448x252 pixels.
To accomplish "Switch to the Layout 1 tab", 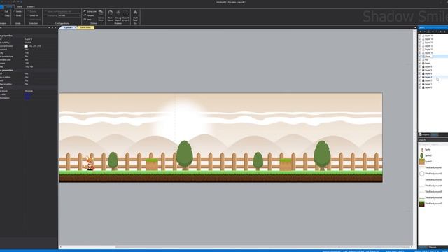I will (69, 27).
